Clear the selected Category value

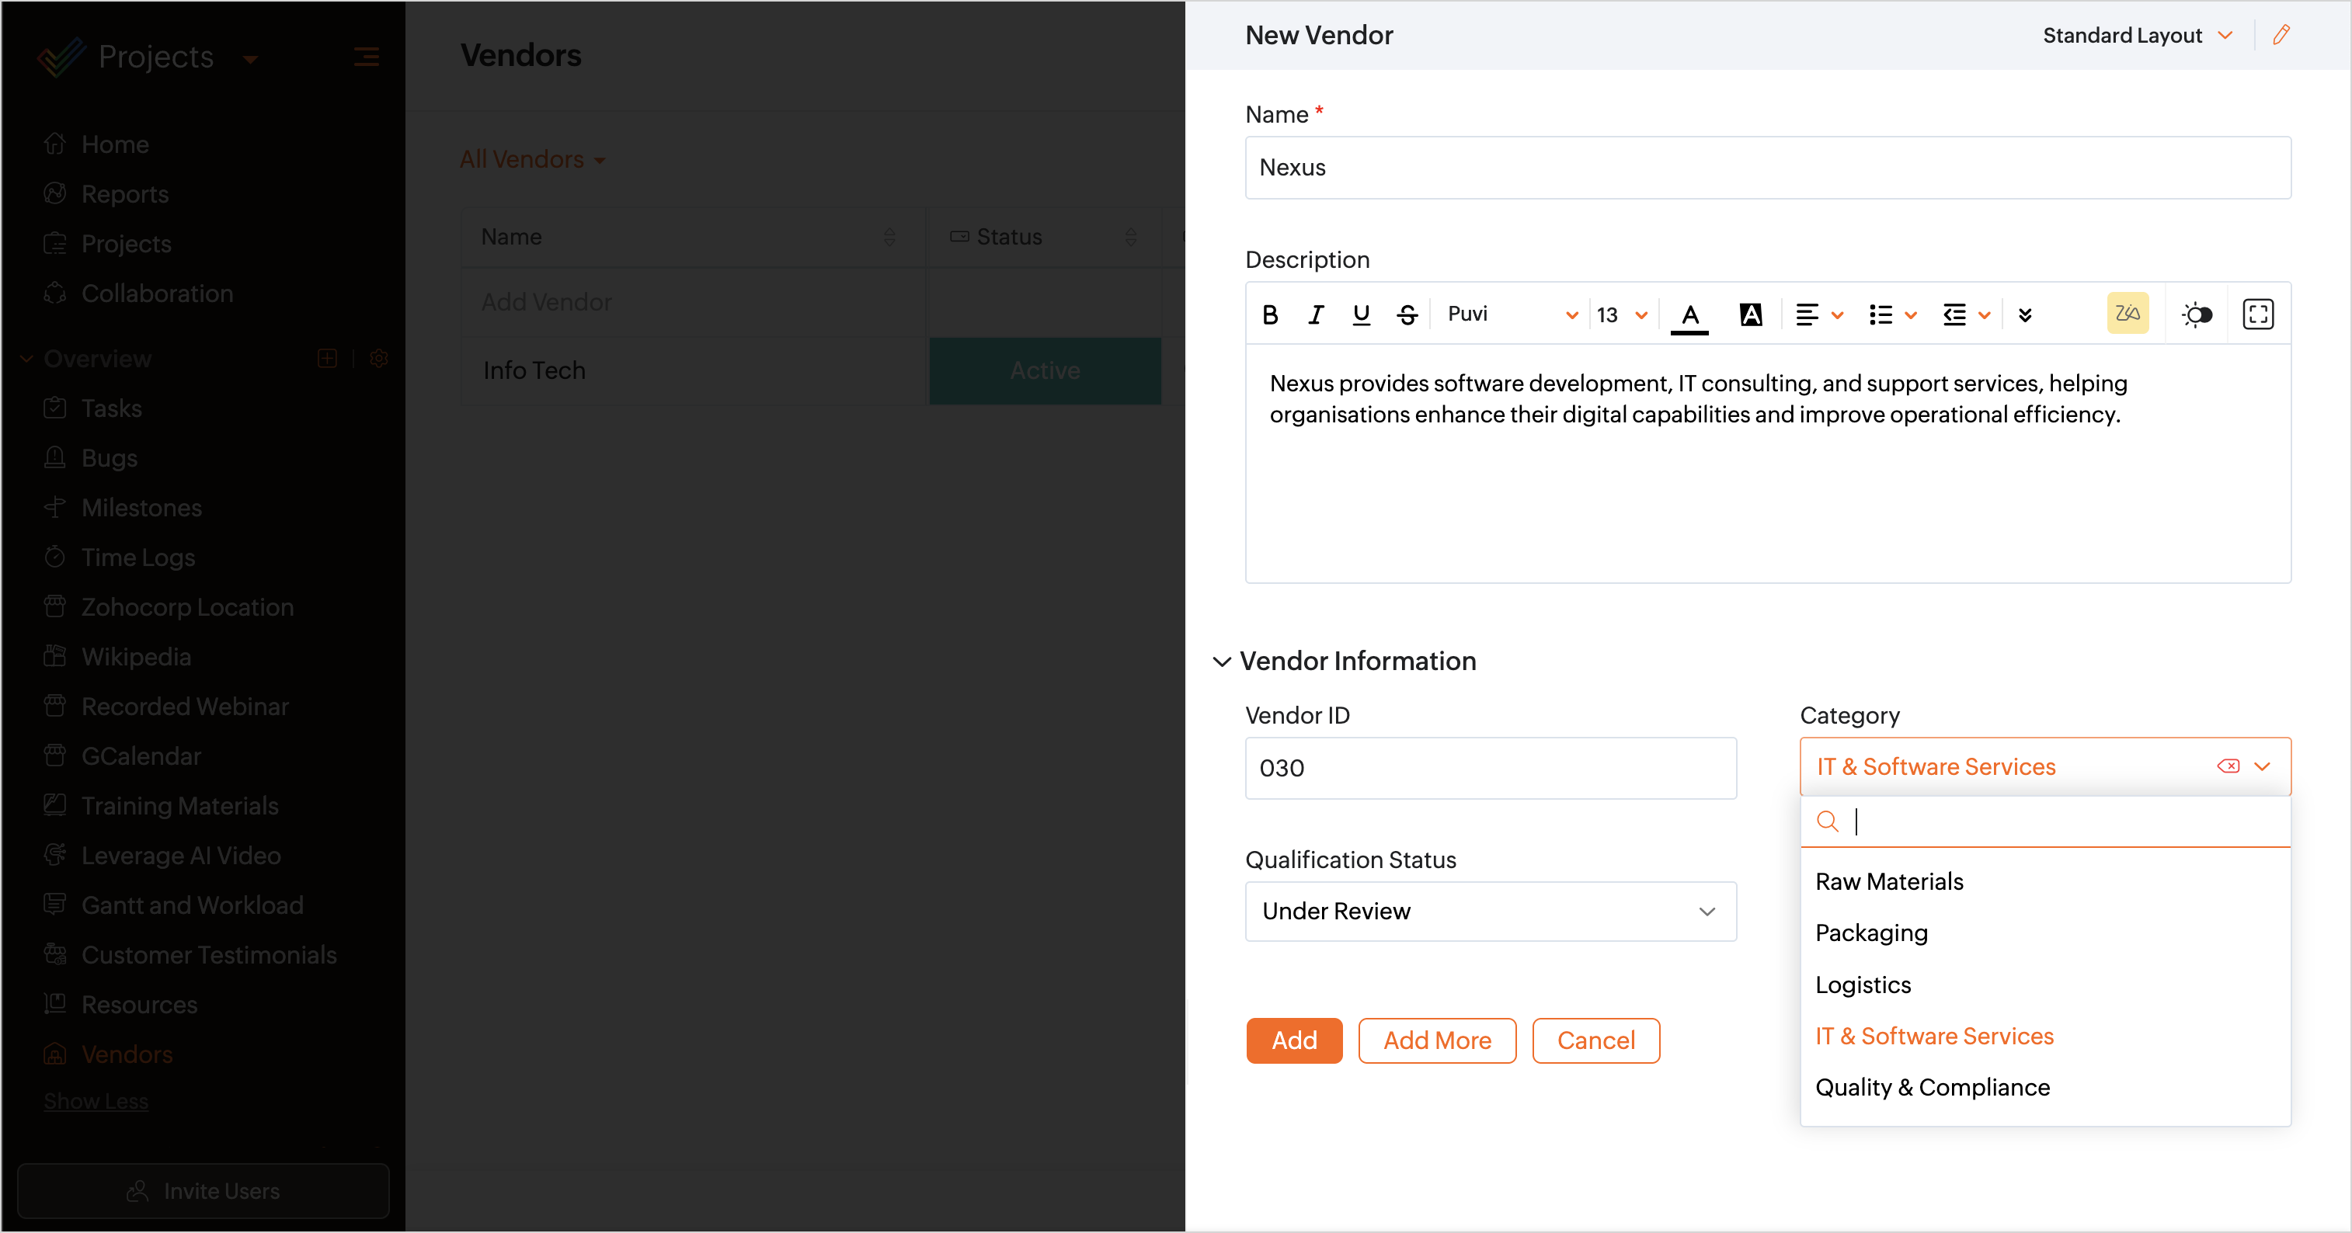tap(2228, 766)
